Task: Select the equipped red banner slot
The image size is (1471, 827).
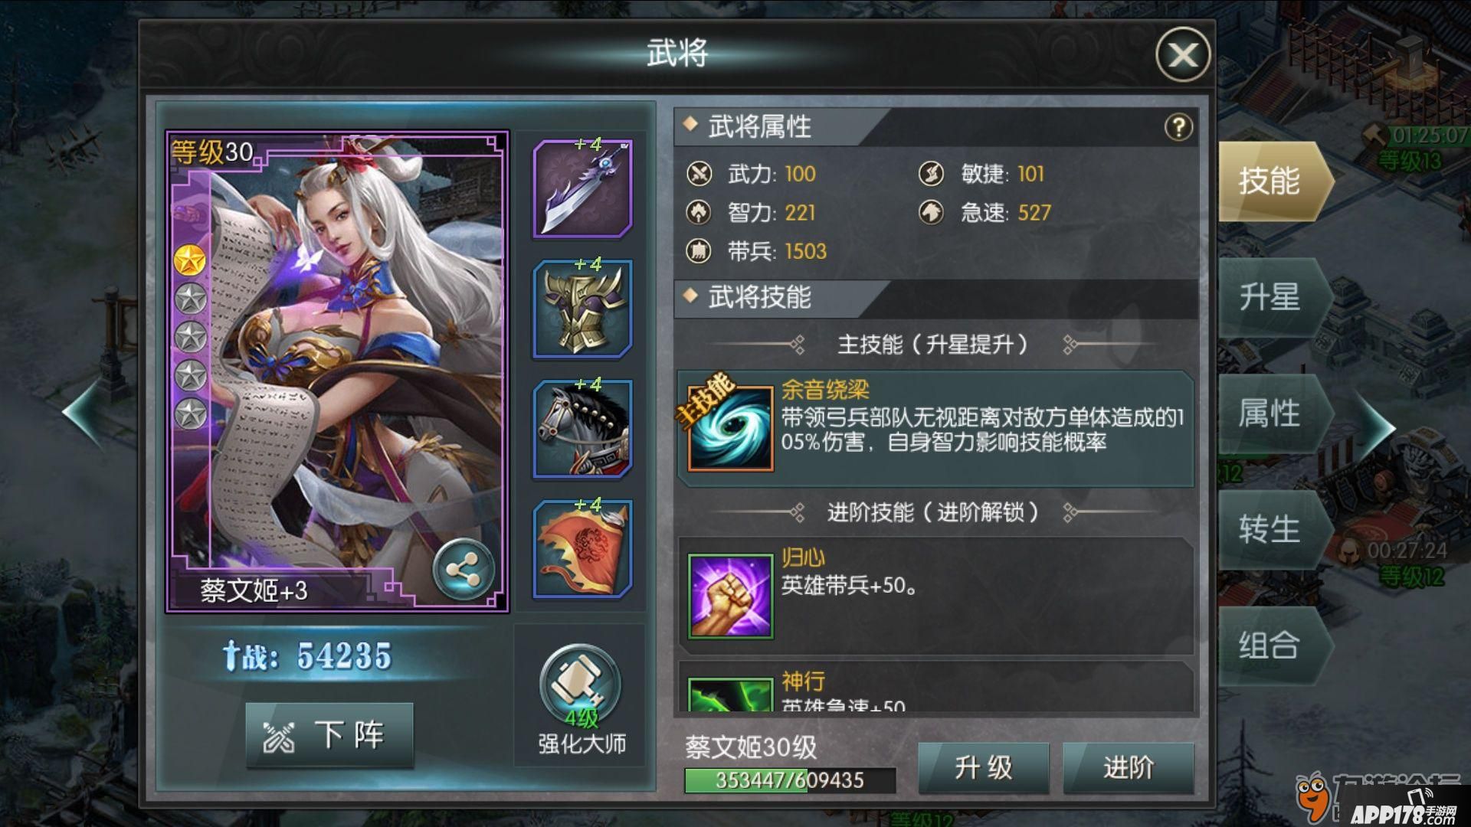Action: 582,550
